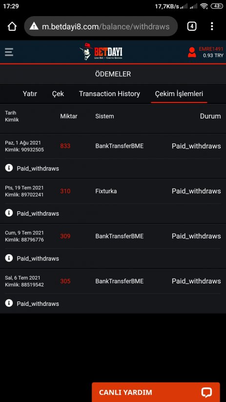Tap the EMRE1491 username link

(x=211, y=49)
